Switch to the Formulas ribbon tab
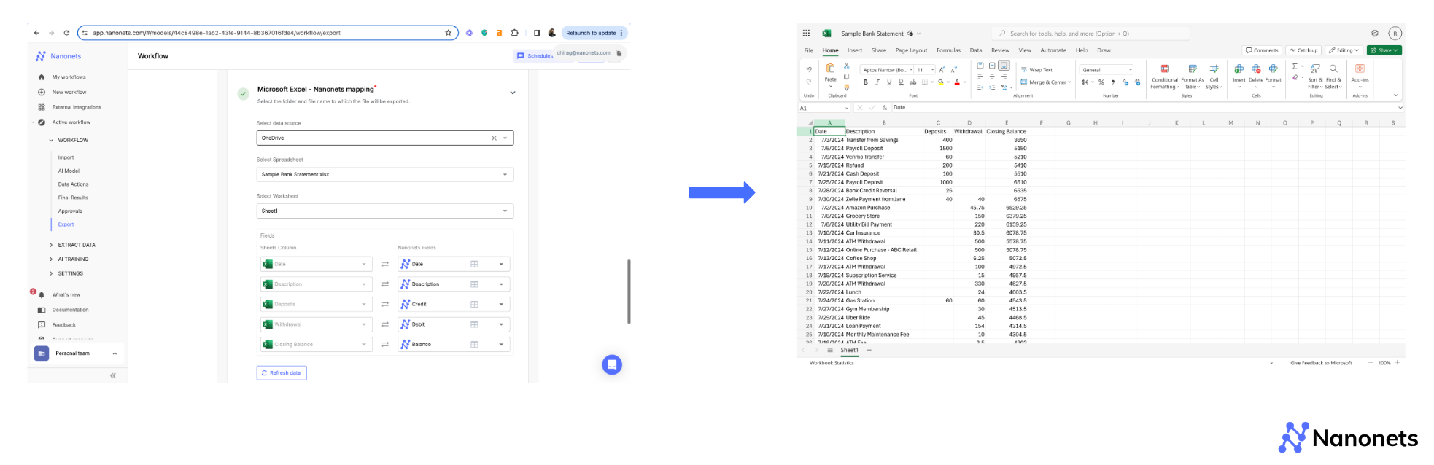 click(x=948, y=50)
